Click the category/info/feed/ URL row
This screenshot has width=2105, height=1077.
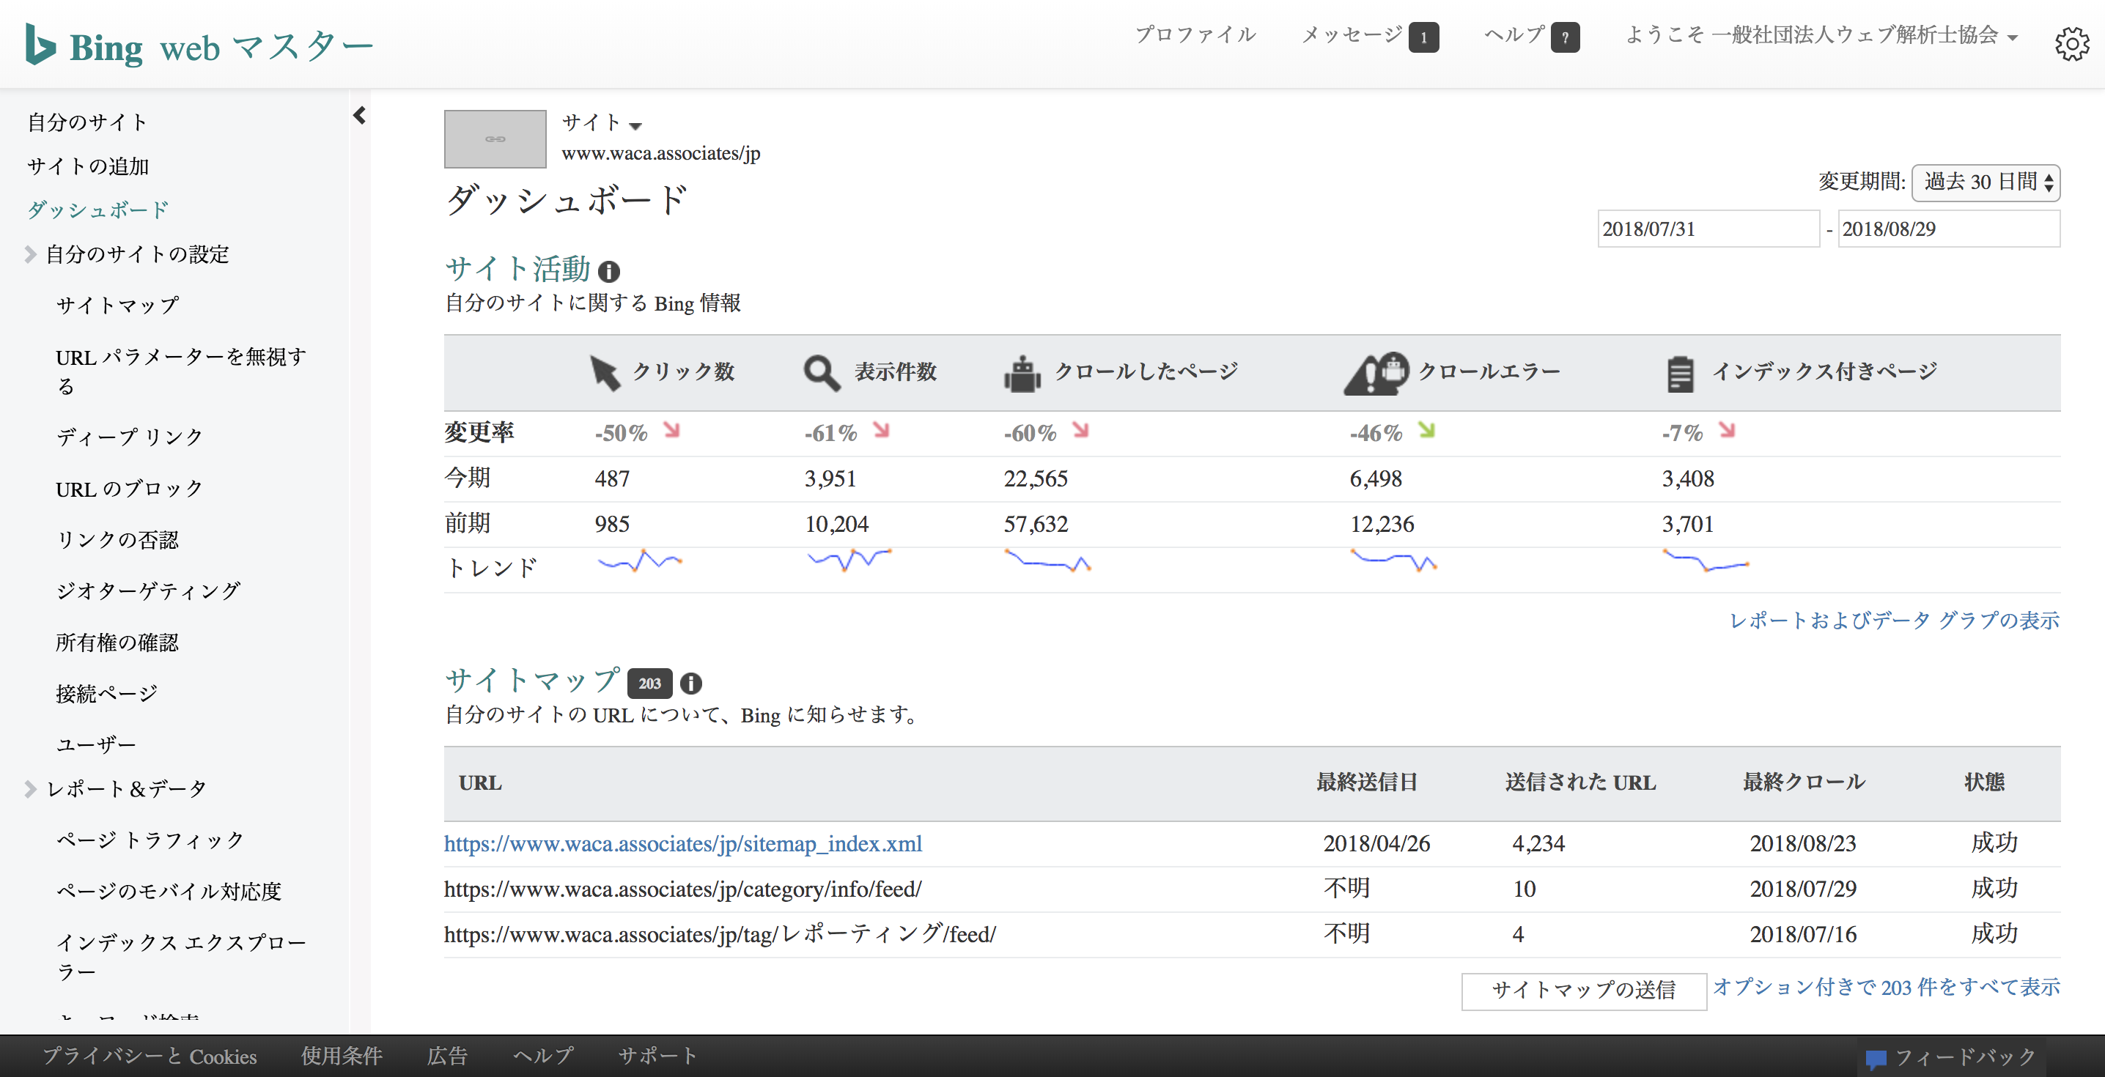click(1252, 889)
